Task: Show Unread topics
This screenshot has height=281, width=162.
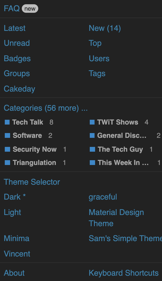Action: (17, 43)
